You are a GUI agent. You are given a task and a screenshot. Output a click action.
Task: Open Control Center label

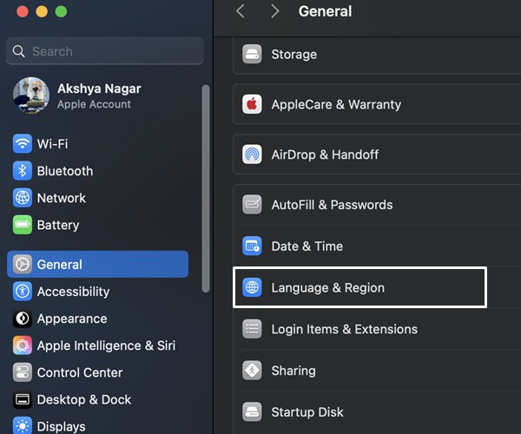click(80, 372)
